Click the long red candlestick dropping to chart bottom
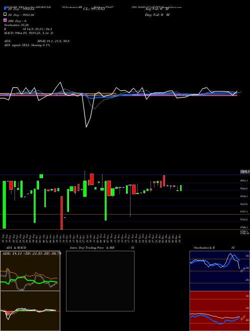 tap(61, 213)
